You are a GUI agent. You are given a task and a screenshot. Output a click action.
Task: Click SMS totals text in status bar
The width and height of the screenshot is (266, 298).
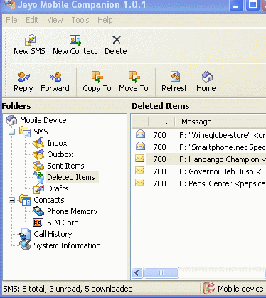(68, 289)
